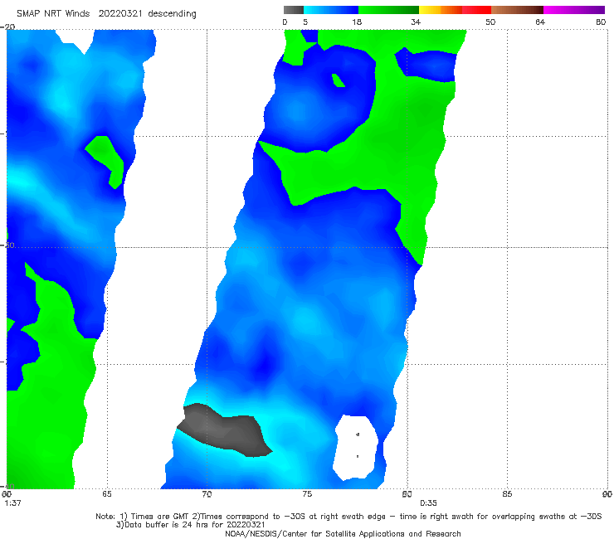Click the longitude label "85" on the bottom axis
The height and width of the screenshot is (539, 614).
507,494
